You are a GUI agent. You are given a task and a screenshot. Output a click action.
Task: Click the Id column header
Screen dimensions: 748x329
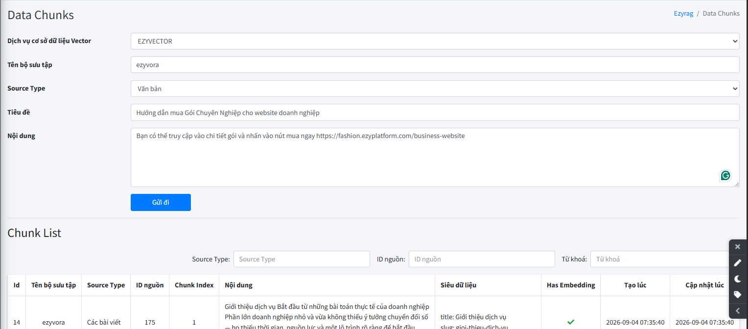[x=17, y=285]
